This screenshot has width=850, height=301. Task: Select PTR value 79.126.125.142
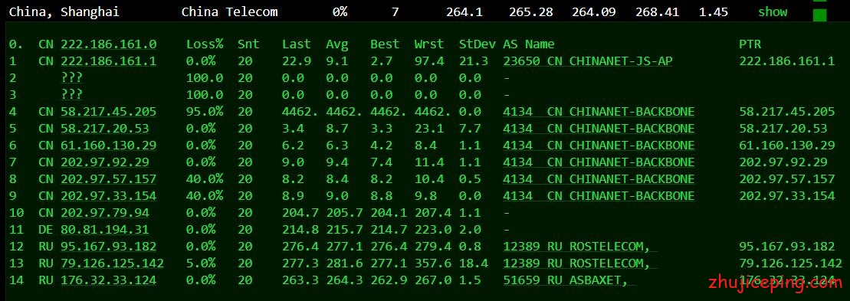tap(790, 263)
